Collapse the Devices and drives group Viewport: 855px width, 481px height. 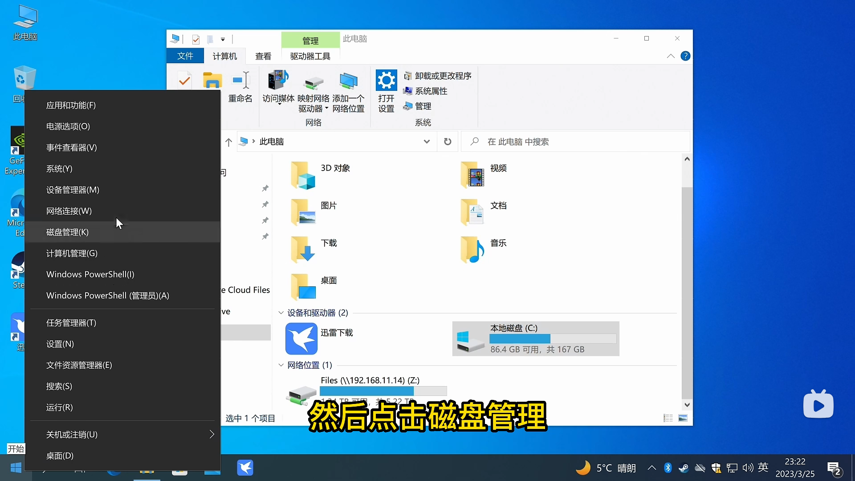click(x=281, y=313)
